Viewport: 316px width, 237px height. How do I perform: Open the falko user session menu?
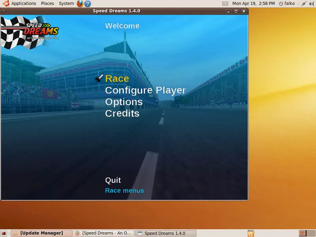tap(287, 4)
